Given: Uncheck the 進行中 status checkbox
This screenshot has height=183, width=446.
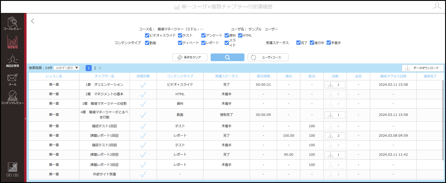Looking at the screenshot, I should coord(312,43).
